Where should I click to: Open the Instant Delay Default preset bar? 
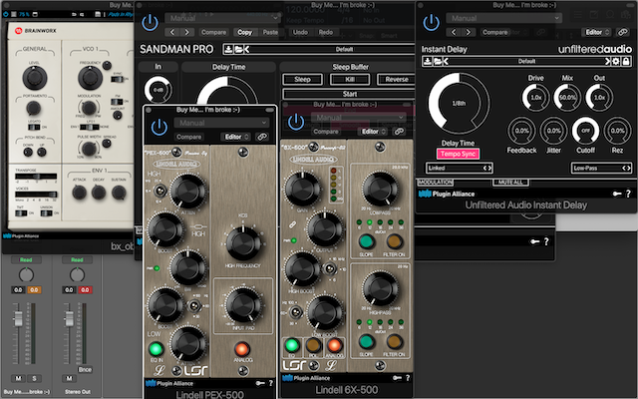(x=526, y=61)
